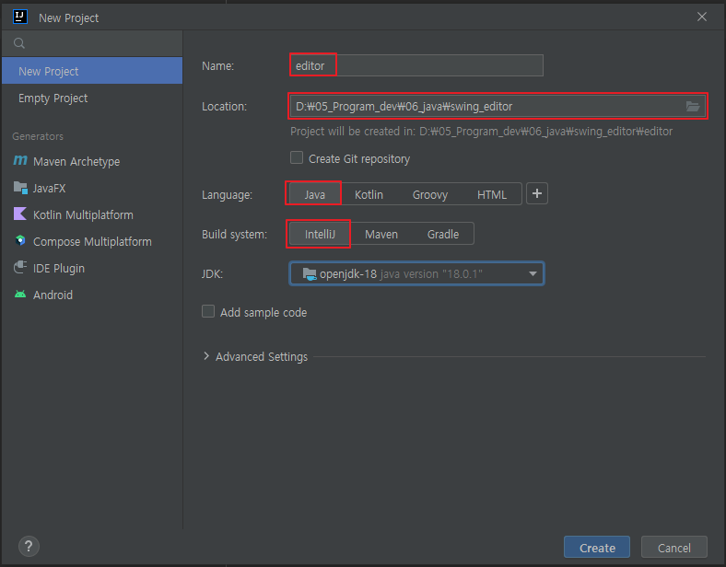Select IntelliJ build system
The width and height of the screenshot is (726, 567).
[320, 234]
